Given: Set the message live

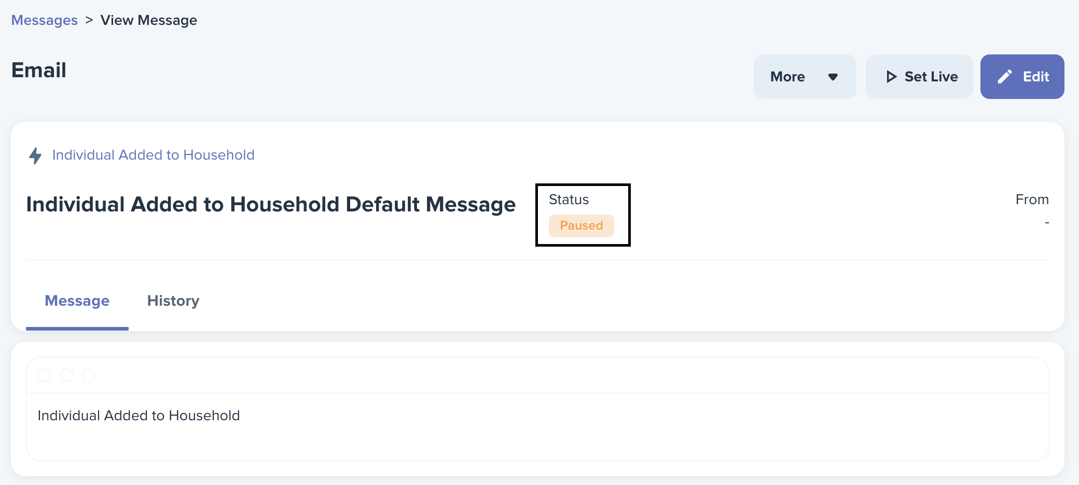Looking at the screenshot, I should pyautogui.click(x=919, y=77).
